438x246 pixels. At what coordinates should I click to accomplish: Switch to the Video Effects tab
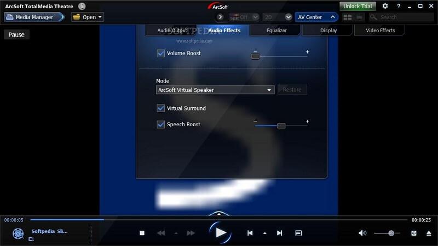[380, 30]
